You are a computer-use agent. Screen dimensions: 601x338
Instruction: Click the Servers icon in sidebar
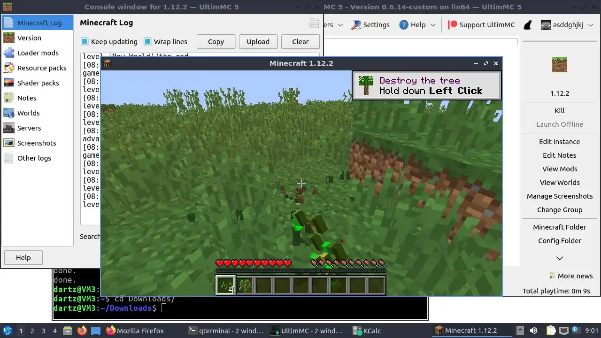tap(9, 128)
